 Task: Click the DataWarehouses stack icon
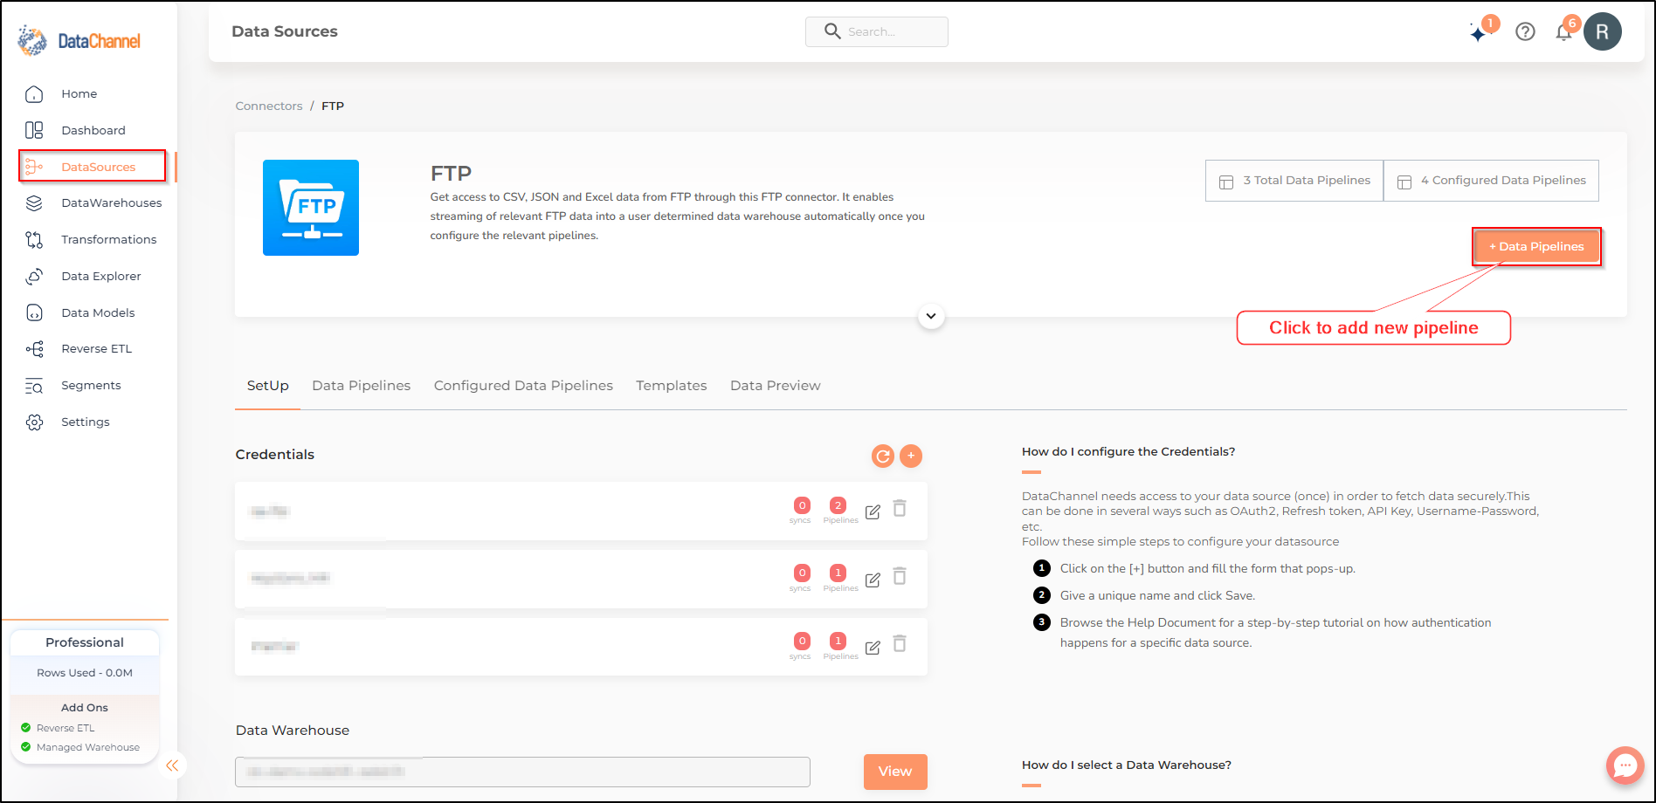(x=34, y=203)
